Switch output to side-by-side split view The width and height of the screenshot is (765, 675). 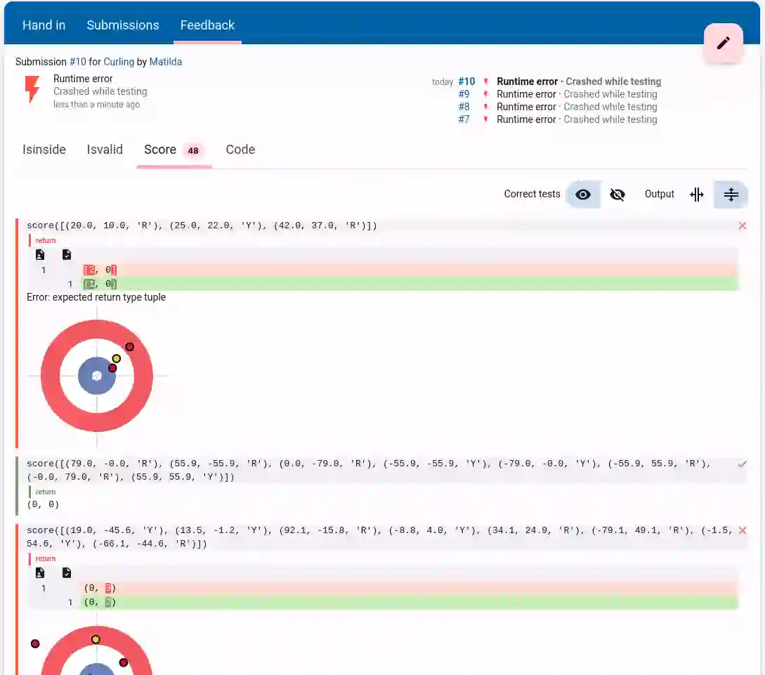[x=697, y=195]
